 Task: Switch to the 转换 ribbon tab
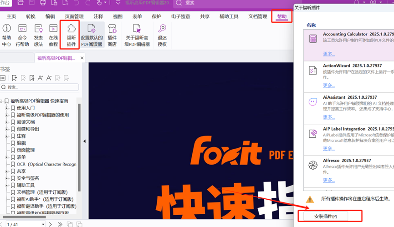click(x=31, y=16)
